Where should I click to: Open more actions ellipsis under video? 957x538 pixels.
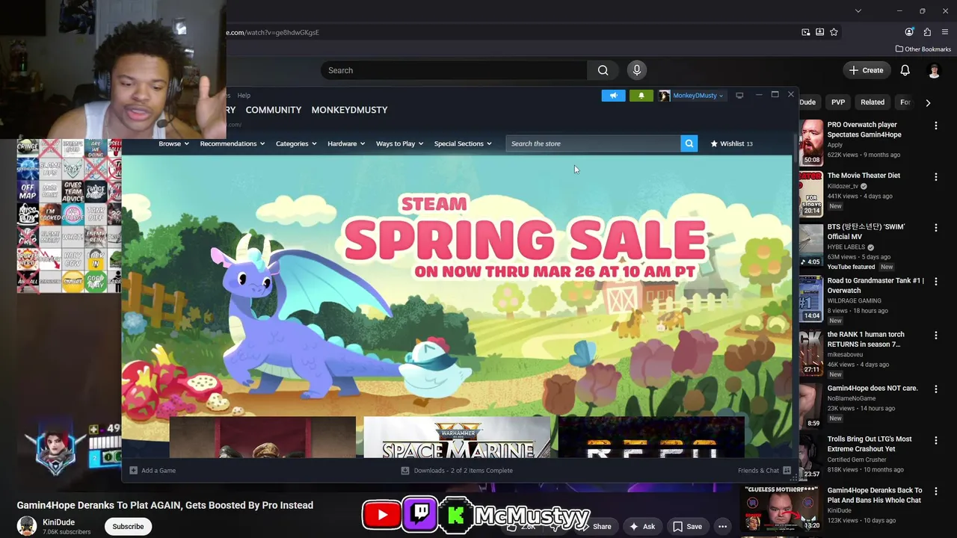point(722,527)
